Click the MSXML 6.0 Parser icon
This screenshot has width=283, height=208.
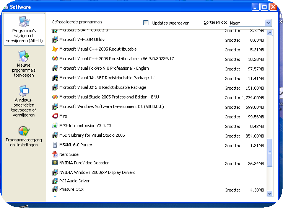(55, 145)
